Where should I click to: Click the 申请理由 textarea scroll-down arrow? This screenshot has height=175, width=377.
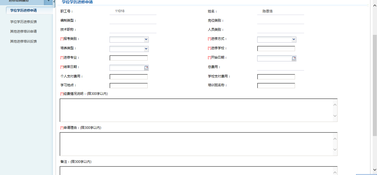335,150
